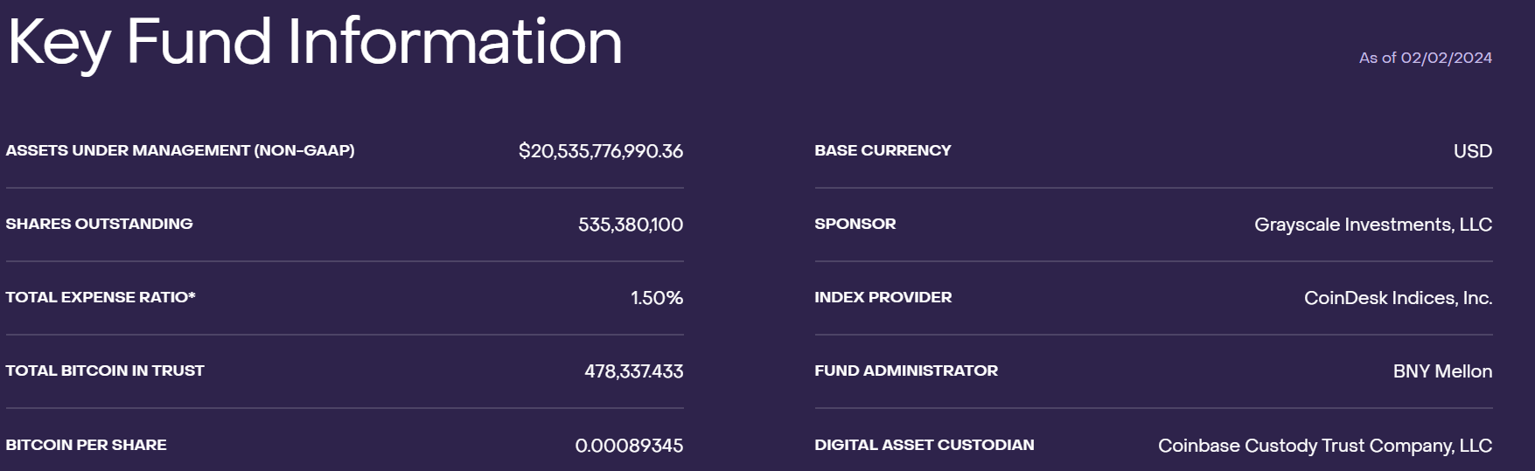Click the Key Fund Information heading
Screen dimensions: 1535x471
(315, 42)
